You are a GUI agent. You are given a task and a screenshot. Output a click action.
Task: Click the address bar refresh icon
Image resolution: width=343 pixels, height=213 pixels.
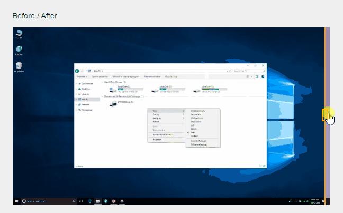coord(230,71)
